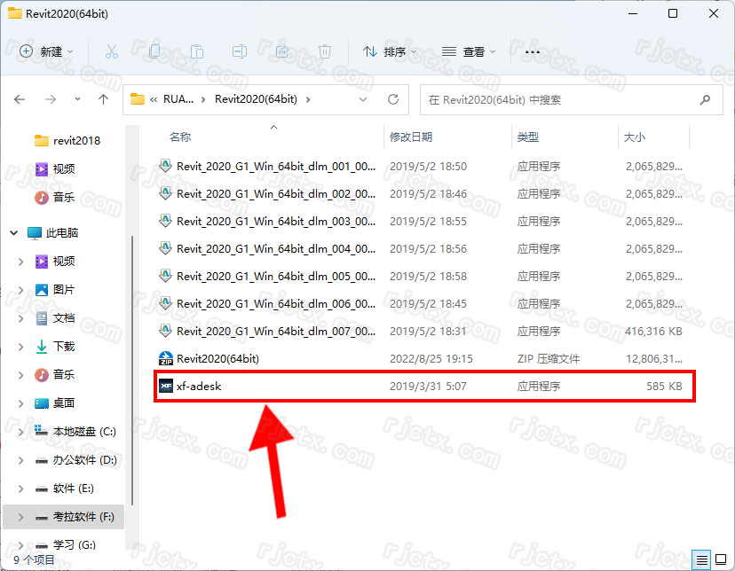Click the Cut scissors icon in toolbar
Screen dimensions: 735x571
(x=111, y=52)
